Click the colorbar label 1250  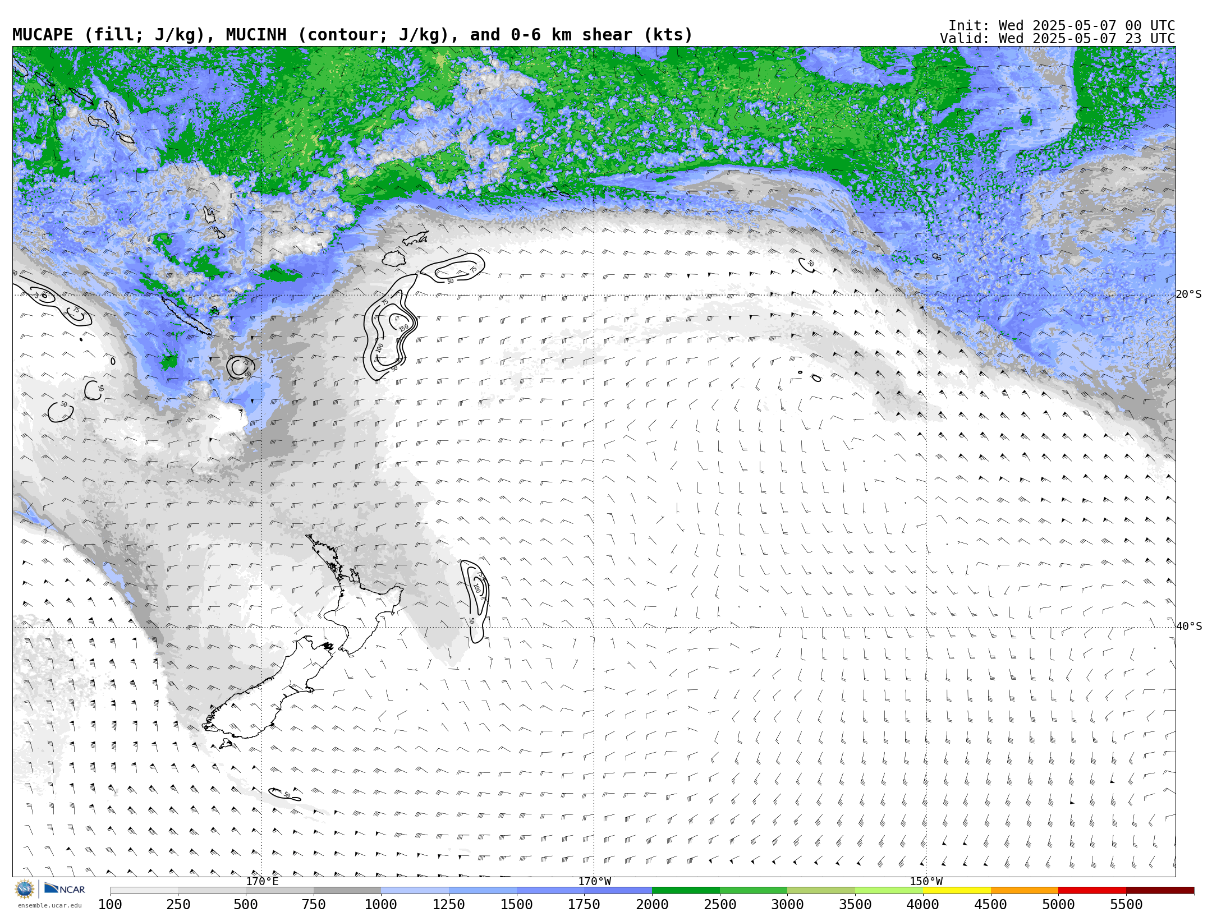tap(449, 905)
